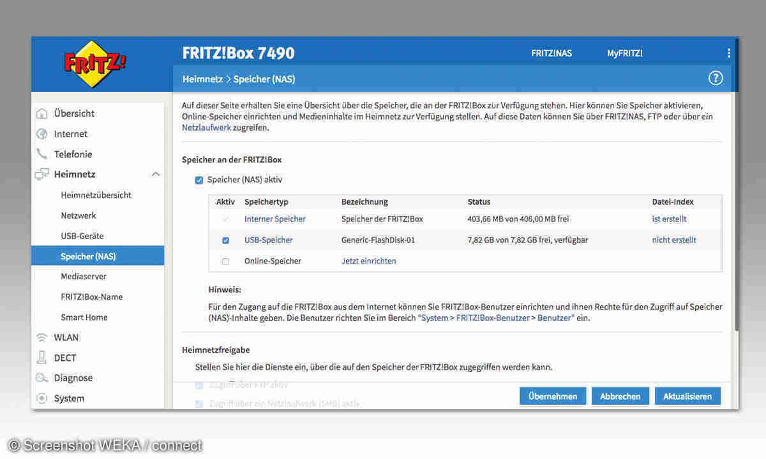Click the page's vertical scrollbar
Image resolution: width=766 pixels, height=459 pixels.
pos(735,191)
